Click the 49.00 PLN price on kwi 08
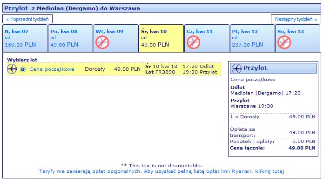This screenshot has height=184, width=330. pyautogui.click(x=64, y=45)
